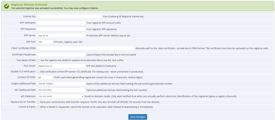The width and height of the screenshot is (275, 120).
Task: Click the VAT Additional Field input
Action: tap(61, 90)
